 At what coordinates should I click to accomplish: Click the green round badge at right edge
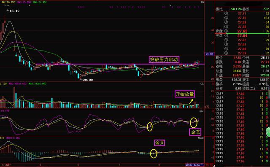click(268, 132)
